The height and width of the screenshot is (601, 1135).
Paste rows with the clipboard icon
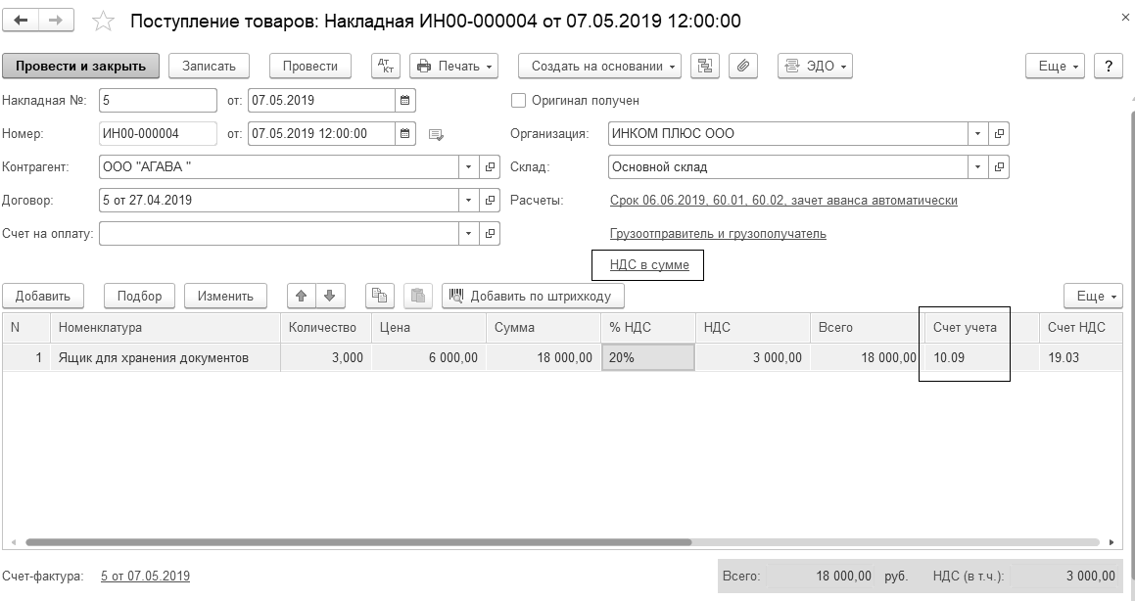pyautogui.click(x=417, y=296)
